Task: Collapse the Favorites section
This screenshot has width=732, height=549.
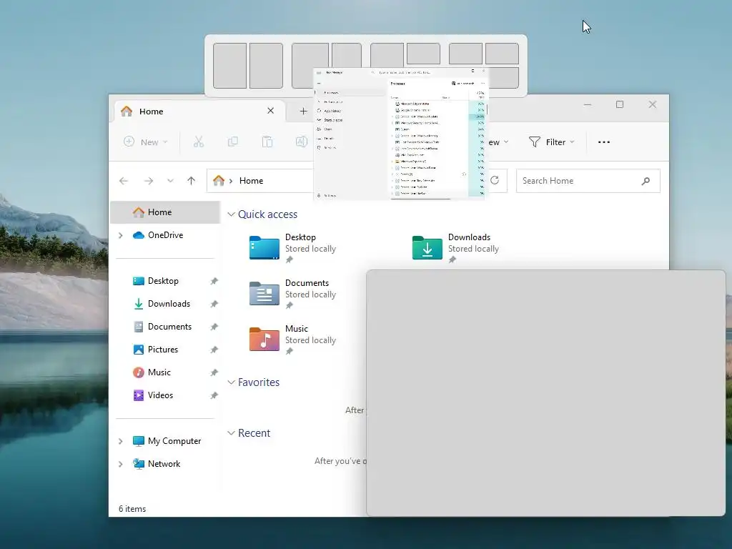Action: click(231, 382)
